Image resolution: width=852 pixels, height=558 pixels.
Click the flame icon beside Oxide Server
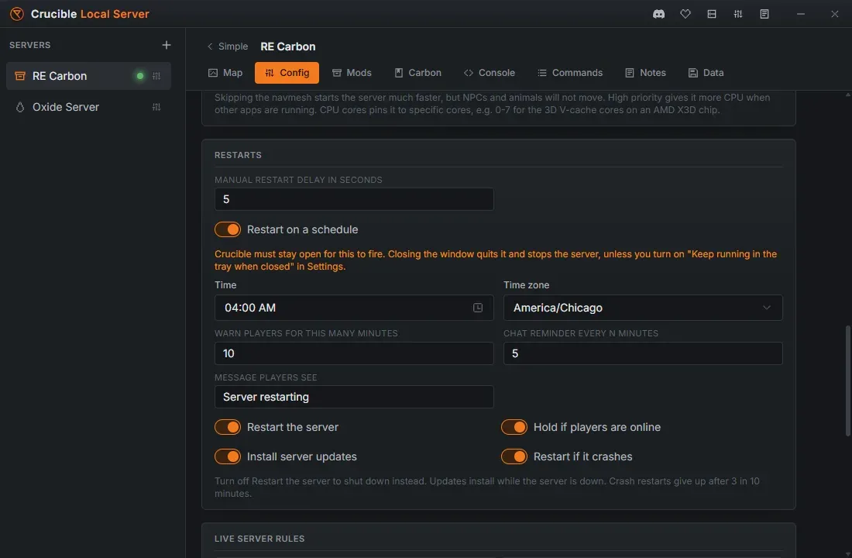(x=20, y=107)
